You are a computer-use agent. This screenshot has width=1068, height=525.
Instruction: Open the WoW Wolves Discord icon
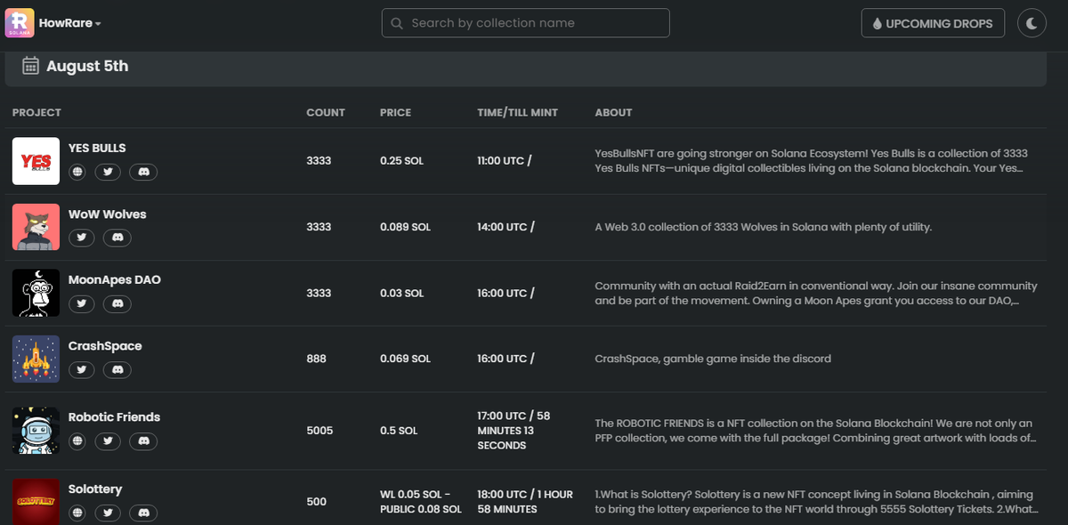pos(117,238)
